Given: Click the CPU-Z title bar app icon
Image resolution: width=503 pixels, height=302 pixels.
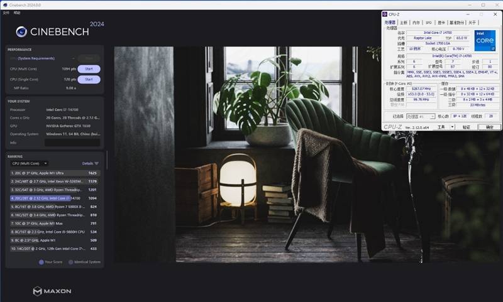Looking at the screenshot, I should pyautogui.click(x=385, y=14).
